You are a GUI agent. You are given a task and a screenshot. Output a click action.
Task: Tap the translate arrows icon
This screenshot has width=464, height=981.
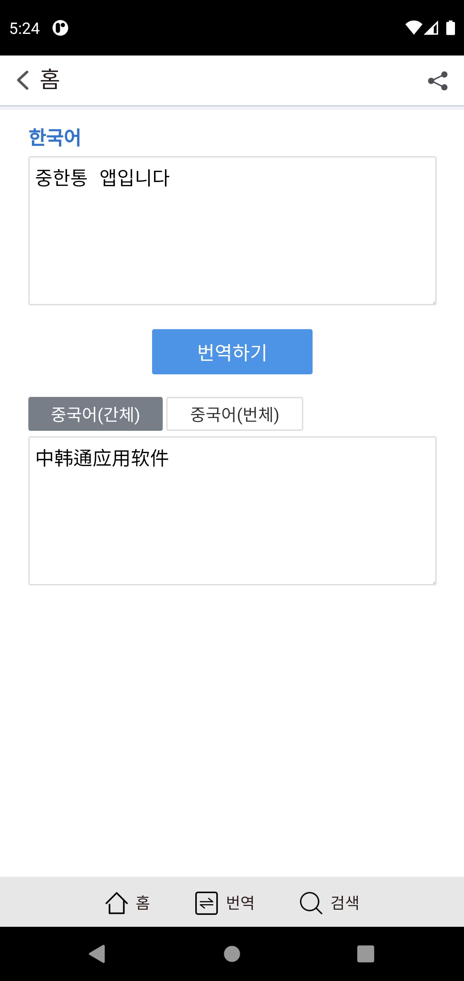(x=206, y=903)
